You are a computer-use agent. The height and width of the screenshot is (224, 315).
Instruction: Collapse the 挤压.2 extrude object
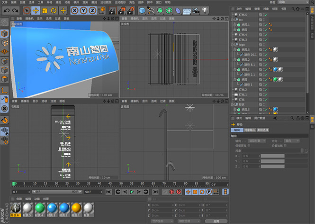[x=234, y=60]
